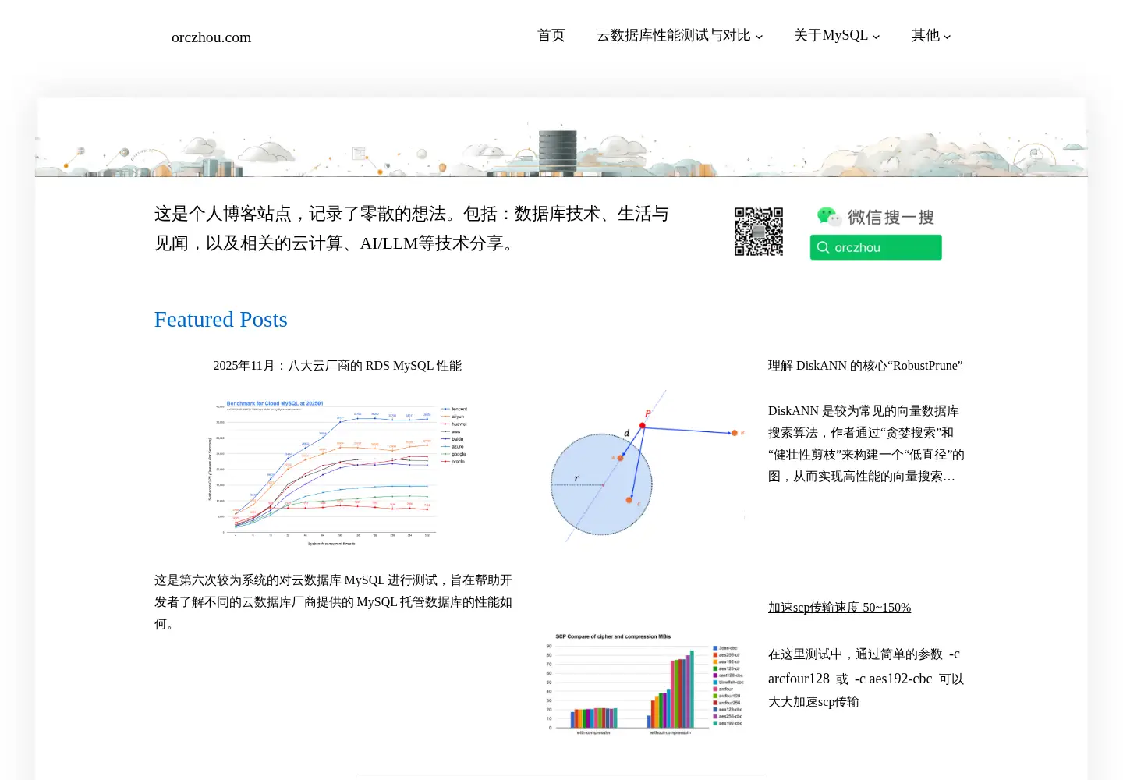The image size is (1123, 780).
Task: Click the 微信搜一搜 label
Action: 891,217
